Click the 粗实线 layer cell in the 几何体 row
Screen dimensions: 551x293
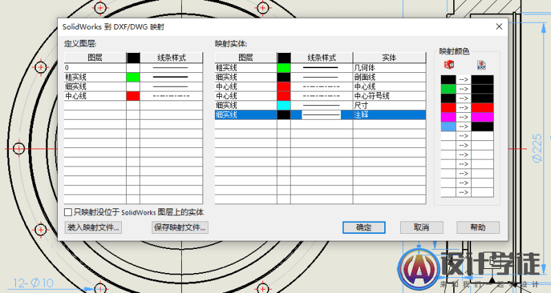(246, 67)
